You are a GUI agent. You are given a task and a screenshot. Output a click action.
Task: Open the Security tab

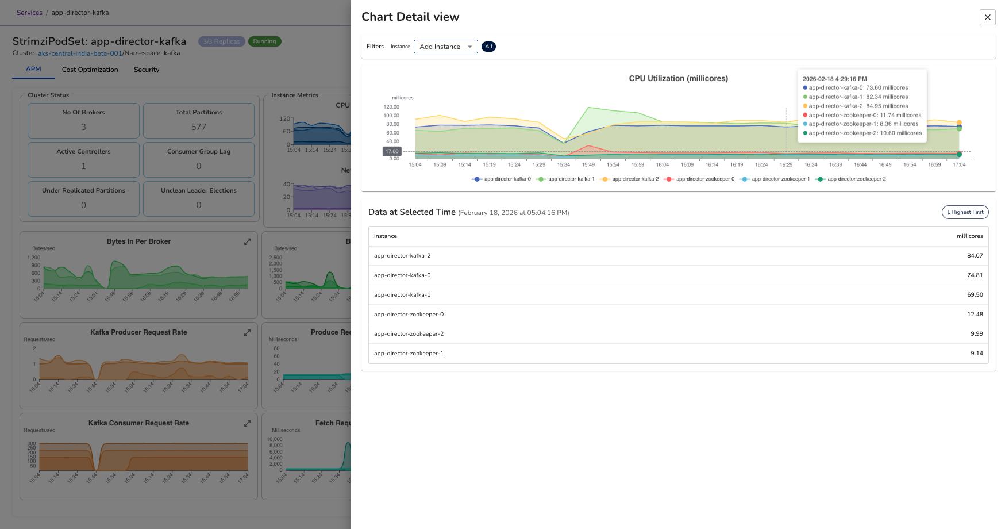(x=146, y=70)
